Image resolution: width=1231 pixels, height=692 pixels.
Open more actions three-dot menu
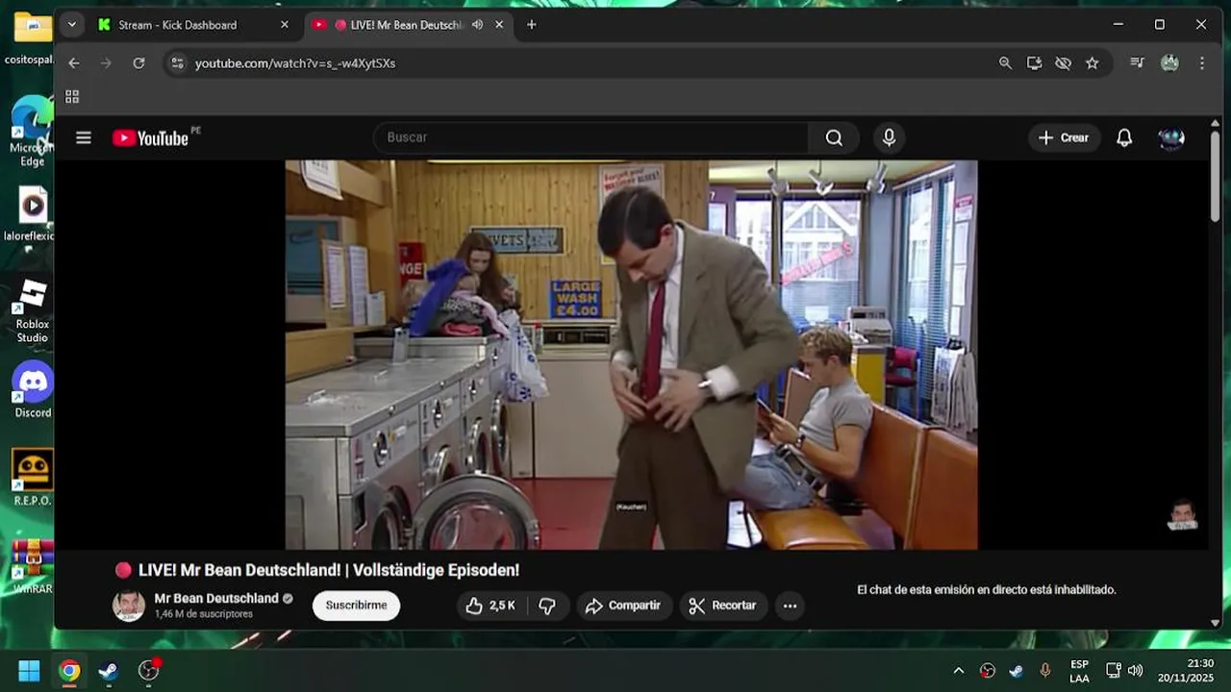pyautogui.click(x=790, y=605)
